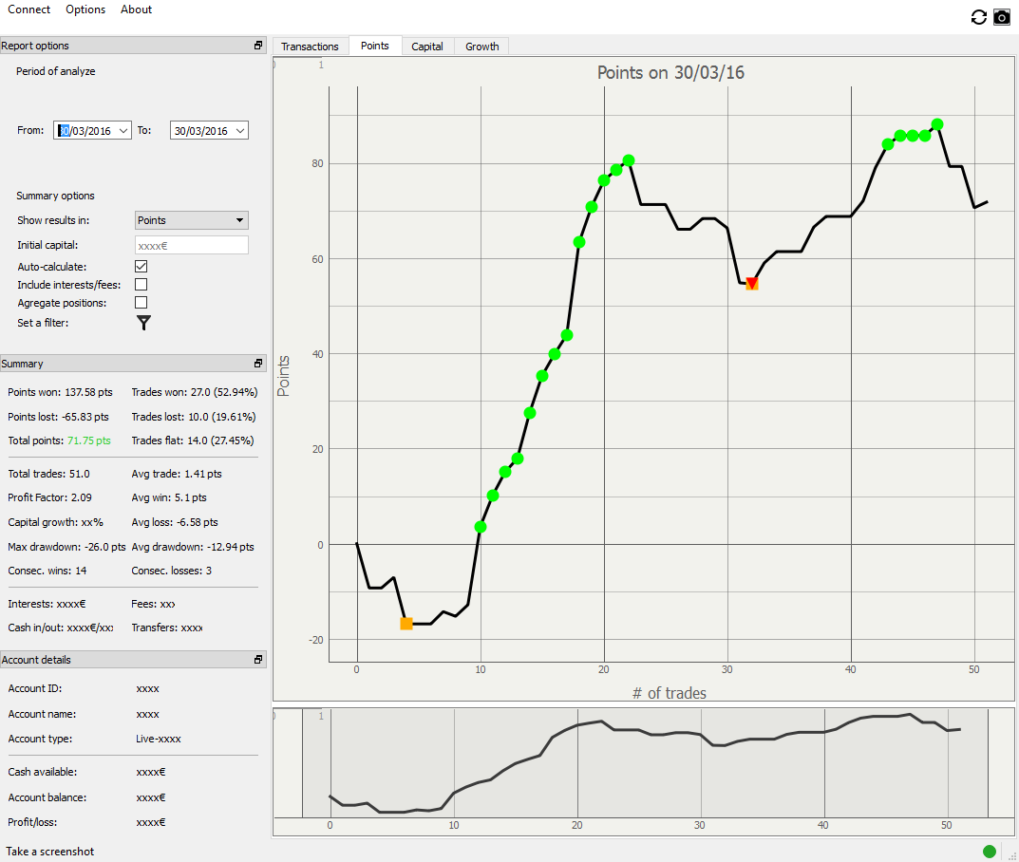The height and width of the screenshot is (862, 1019).
Task: Click the green connection status indicator
Action: coord(990,852)
